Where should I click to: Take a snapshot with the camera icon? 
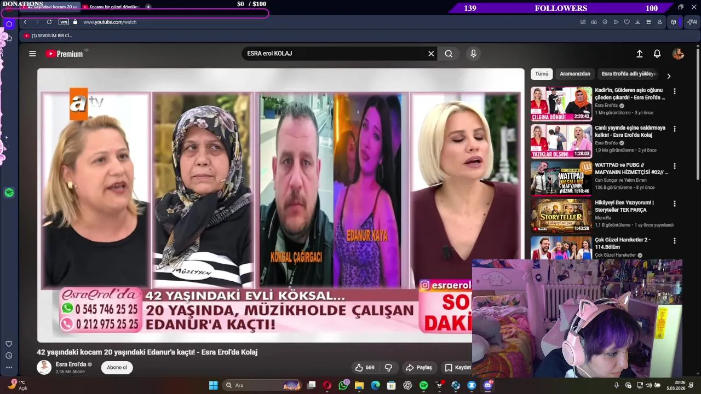pyautogui.click(x=594, y=22)
